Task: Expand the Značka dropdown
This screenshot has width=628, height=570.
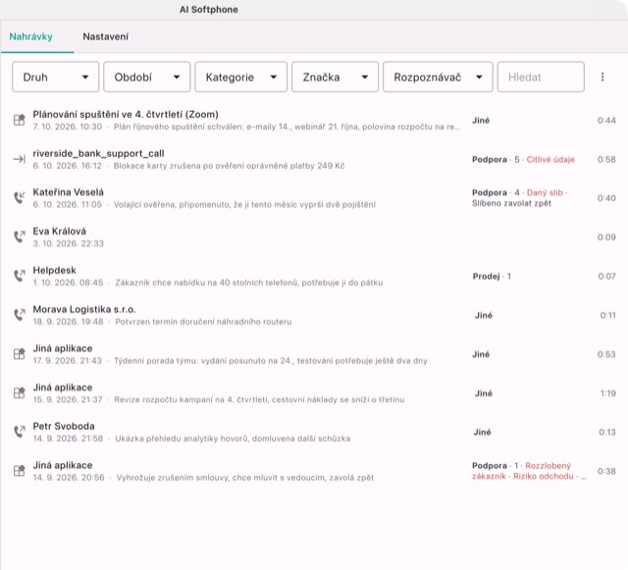Action: click(335, 77)
